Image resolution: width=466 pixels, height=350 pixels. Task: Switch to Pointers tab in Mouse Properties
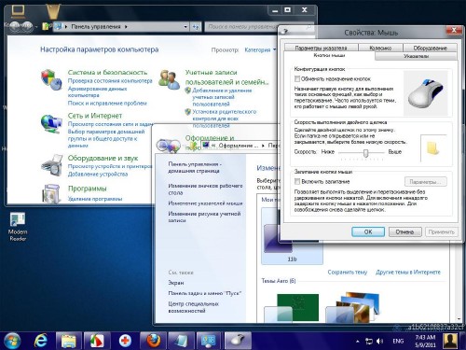(416, 56)
